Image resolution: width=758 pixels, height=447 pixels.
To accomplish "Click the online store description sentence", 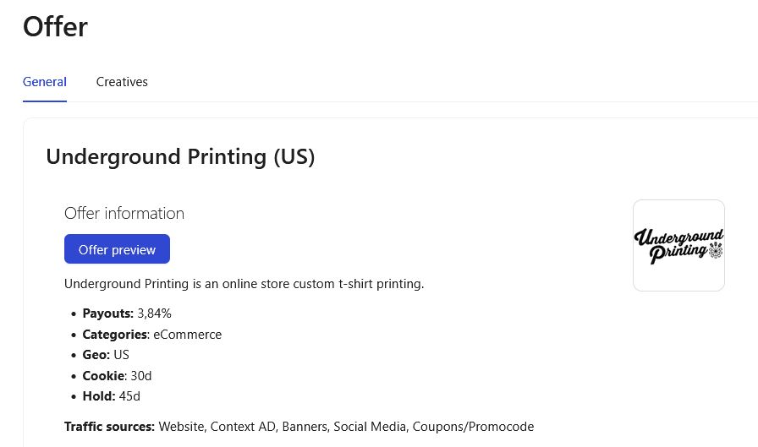I will [244, 284].
